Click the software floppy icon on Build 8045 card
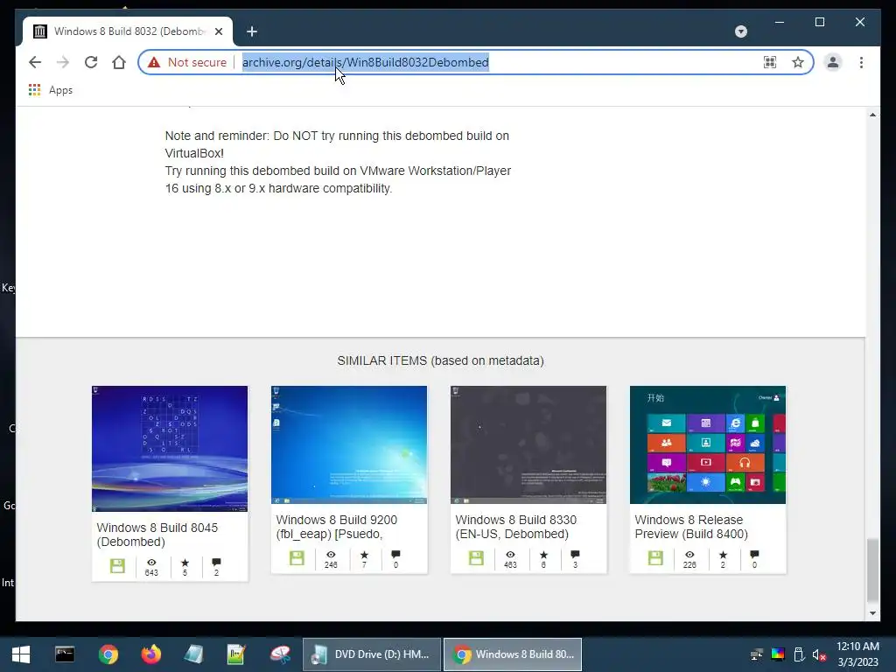Image resolution: width=896 pixels, height=672 pixels. [x=117, y=566]
